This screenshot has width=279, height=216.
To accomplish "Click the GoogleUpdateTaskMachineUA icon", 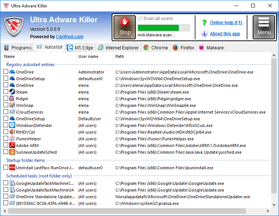I will pos(12,190).
